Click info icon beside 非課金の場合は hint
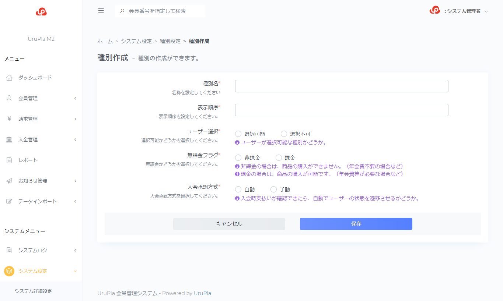 [x=237, y=166]
